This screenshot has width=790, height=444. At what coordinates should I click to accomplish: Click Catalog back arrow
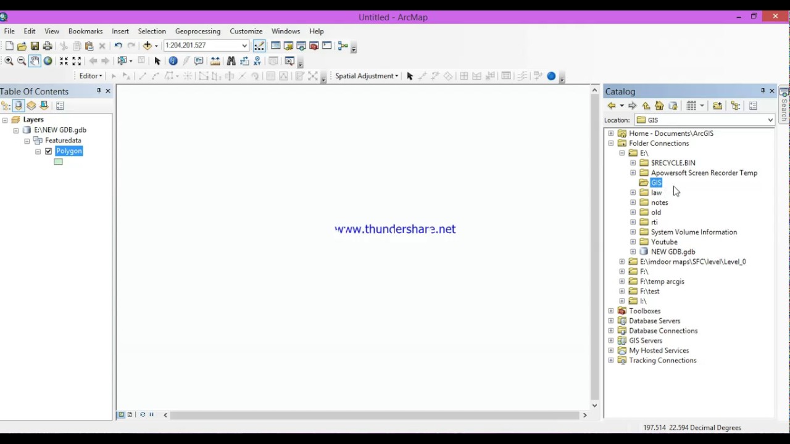pos(612,105)
